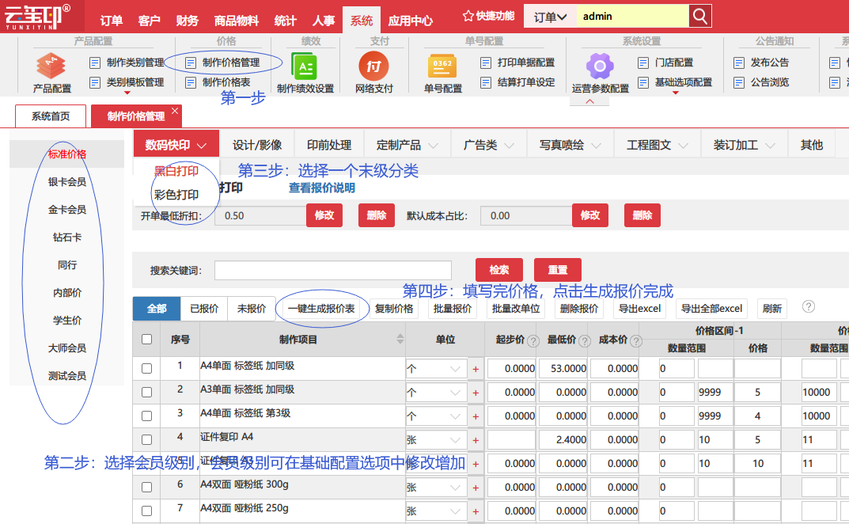Open the 应用中心 top menu
The image size is (849, 524).
coord(411,21)
